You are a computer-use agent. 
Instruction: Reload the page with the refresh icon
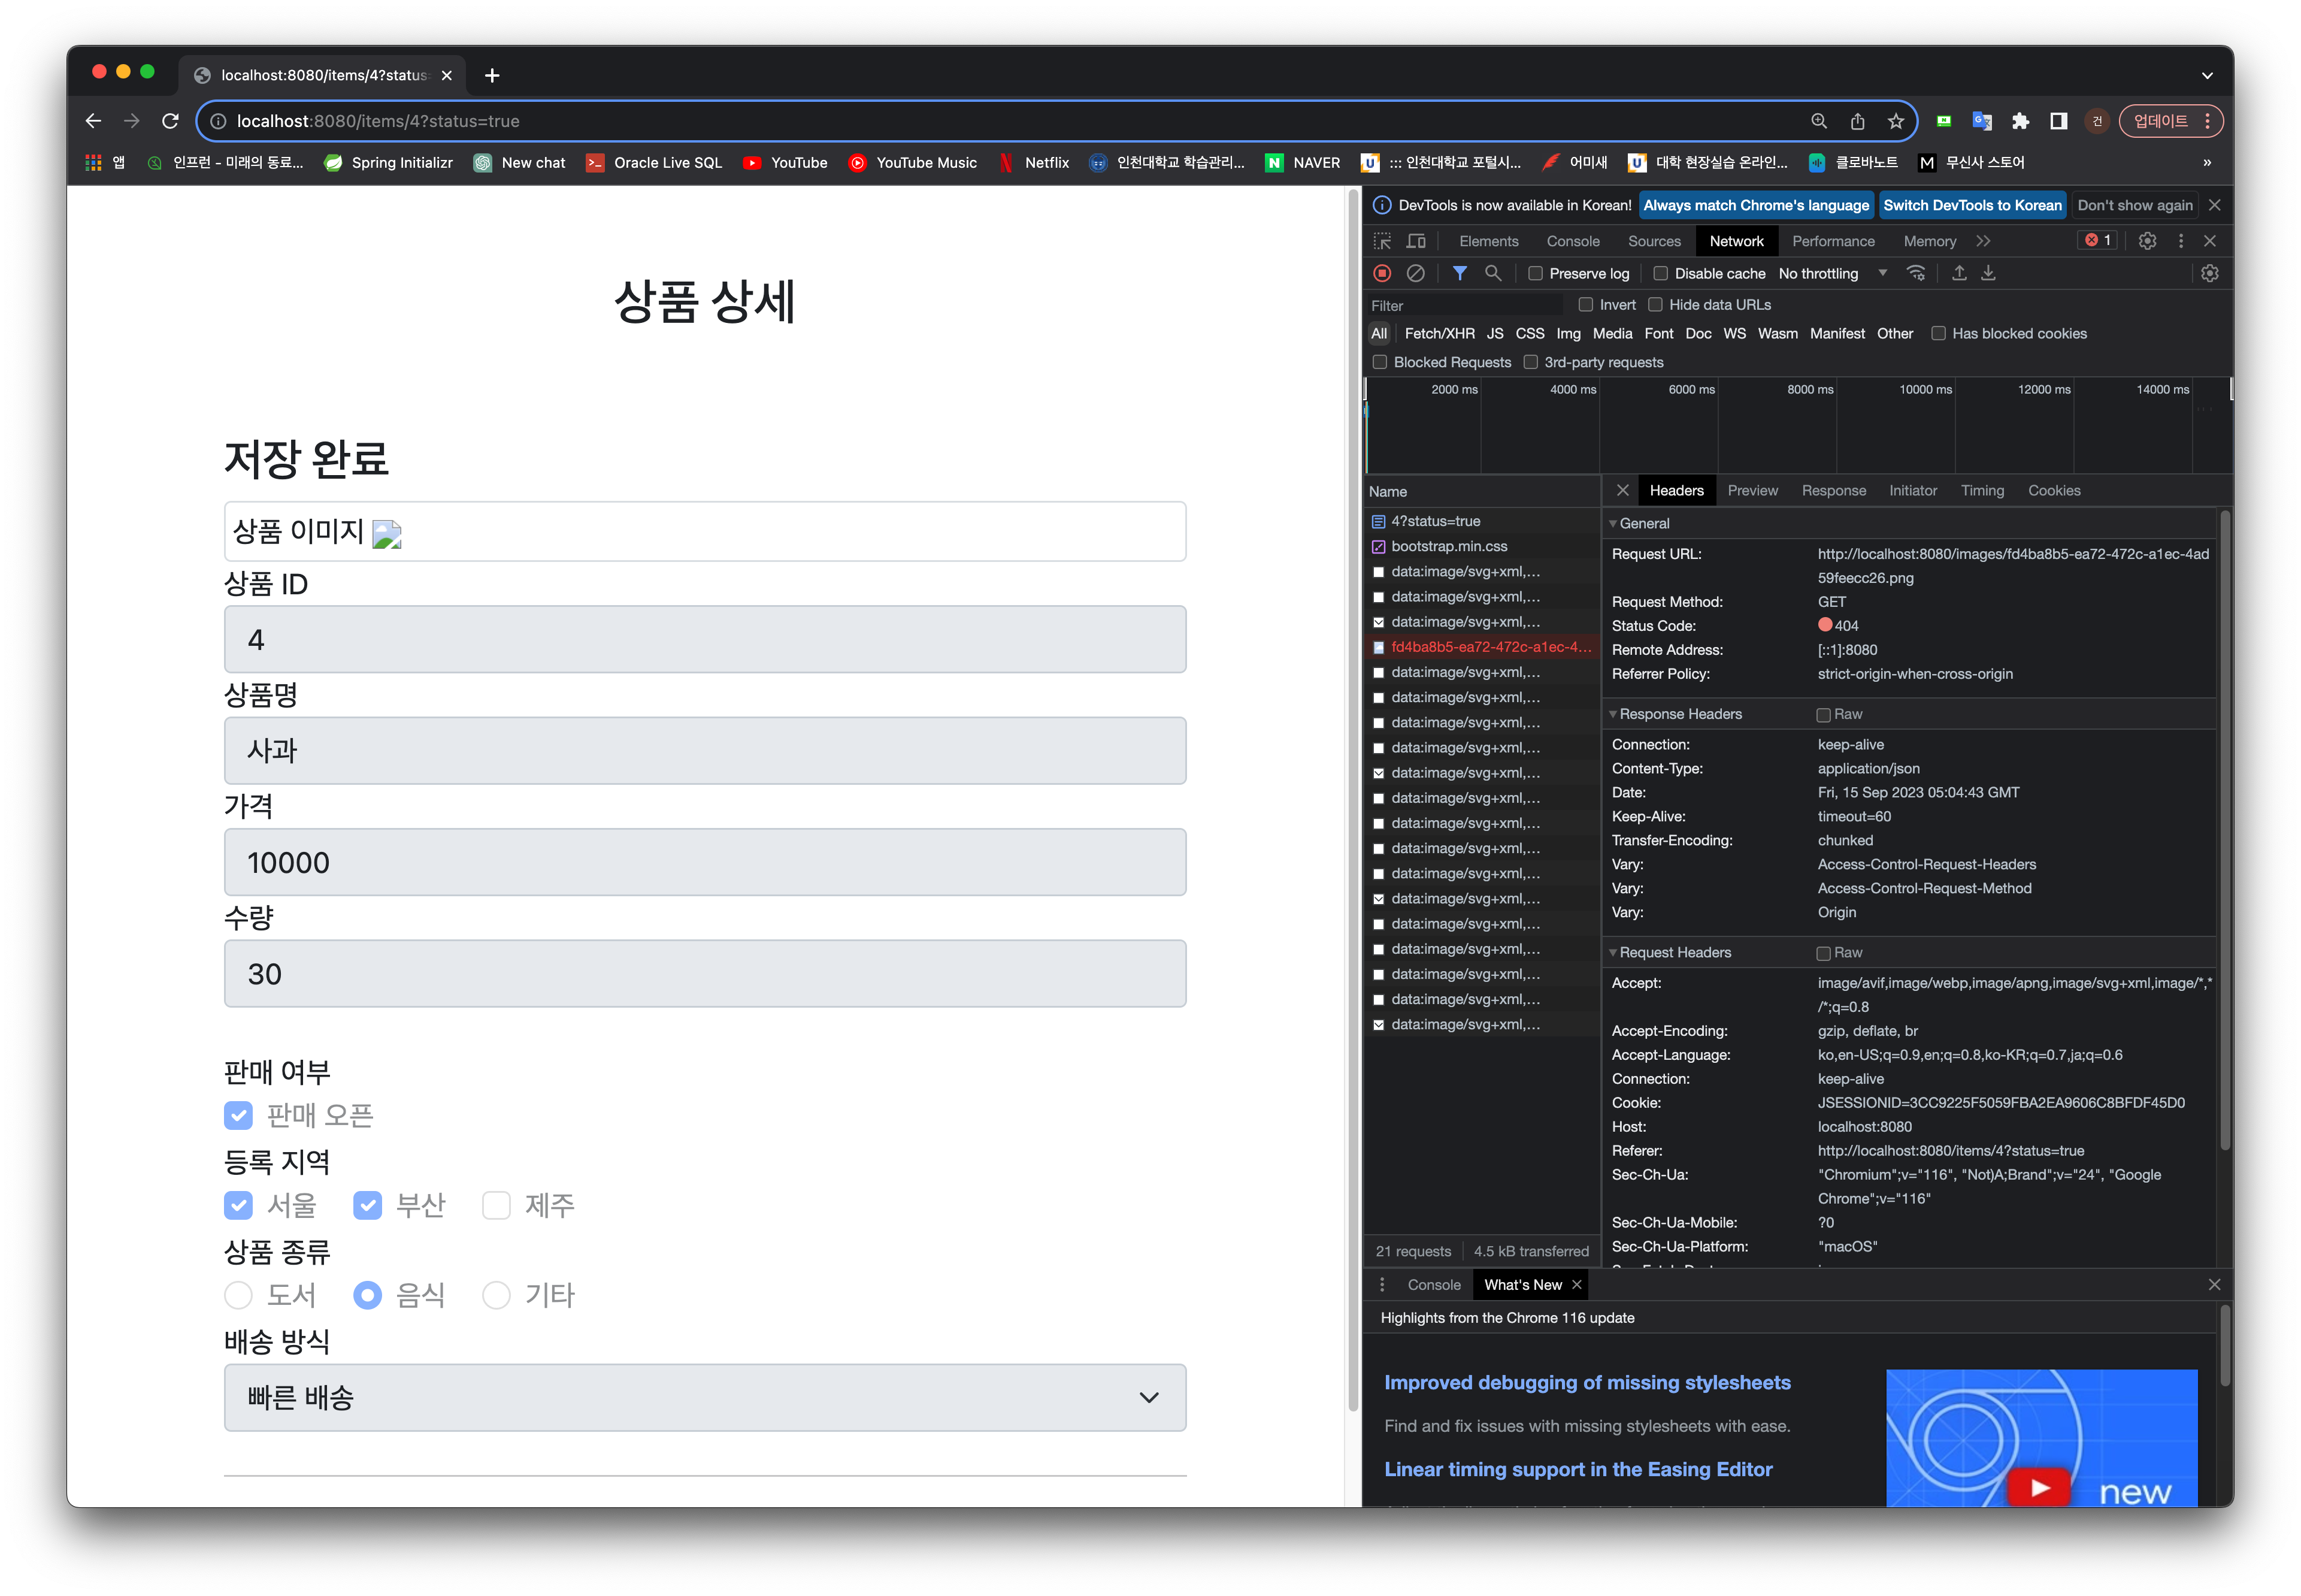click(171, 121)
